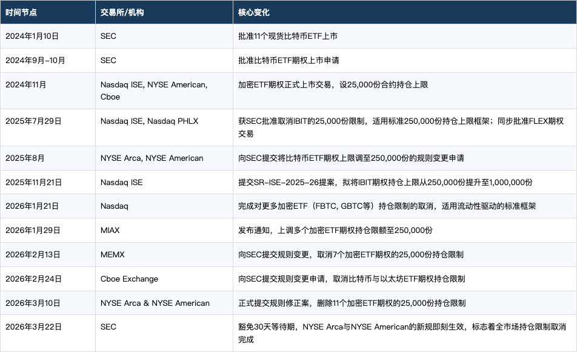Viewport: 577px width, 352px height.
Task: Select the Nasdaq ISE, Nasdaq PHLX cell
Action: tap(149, 121)
